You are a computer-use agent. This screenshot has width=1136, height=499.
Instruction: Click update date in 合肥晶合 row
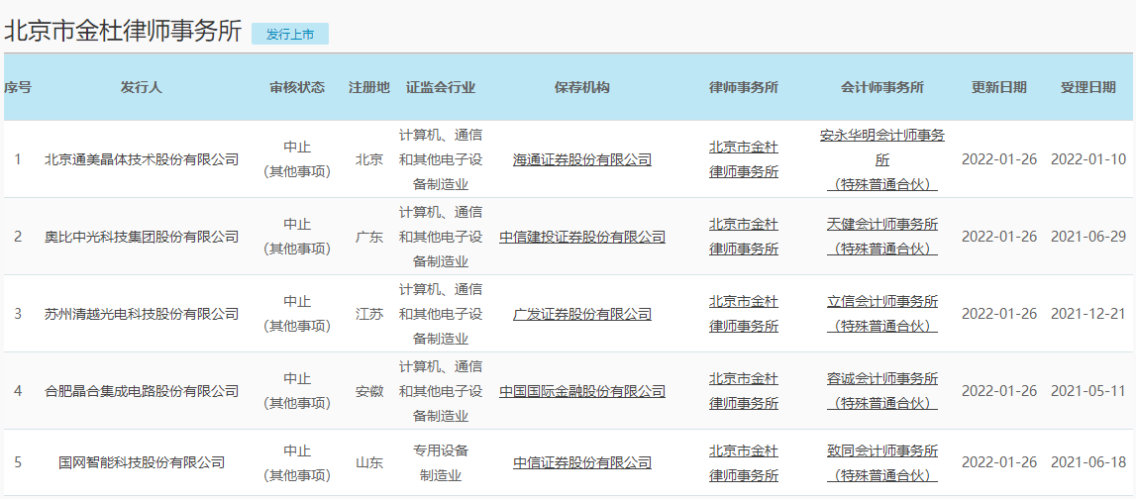[999, 392]
